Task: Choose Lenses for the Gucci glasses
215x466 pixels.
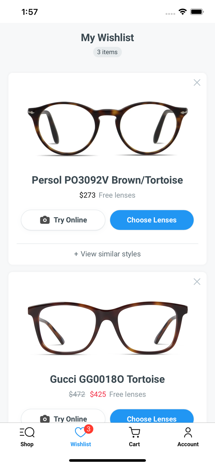Action: (152, 419)
